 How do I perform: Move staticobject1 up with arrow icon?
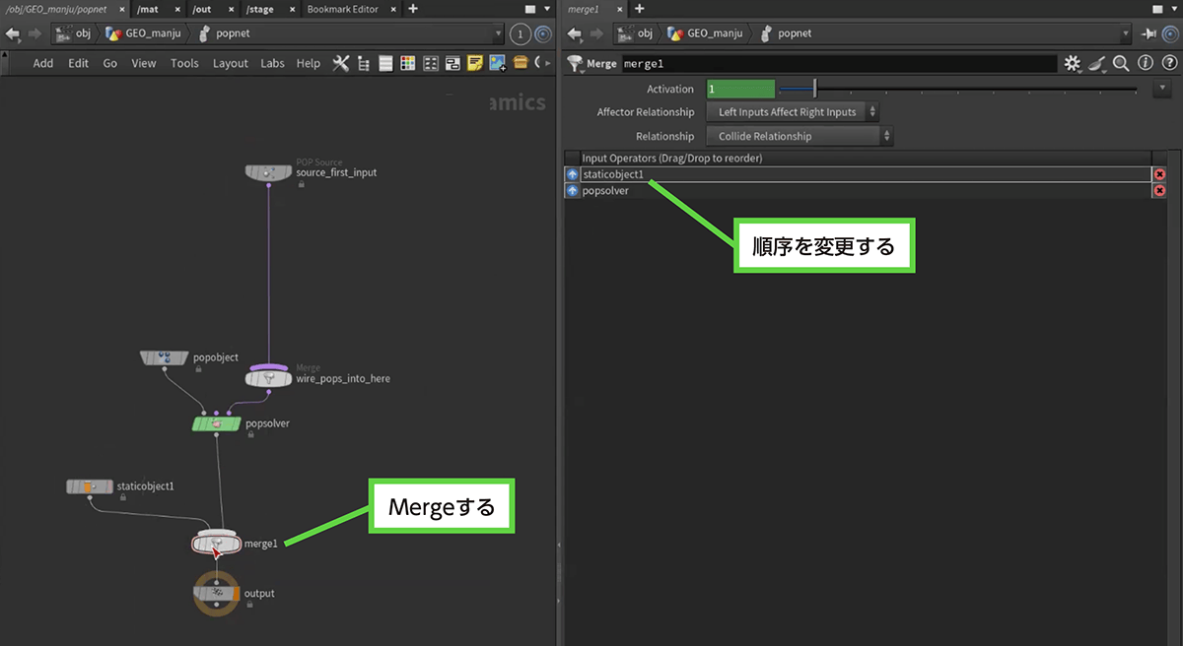(x=573, y=174)
